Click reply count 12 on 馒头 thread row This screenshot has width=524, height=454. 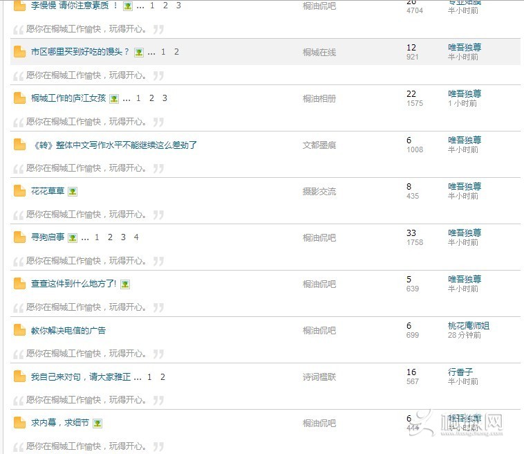click(411, 48)
